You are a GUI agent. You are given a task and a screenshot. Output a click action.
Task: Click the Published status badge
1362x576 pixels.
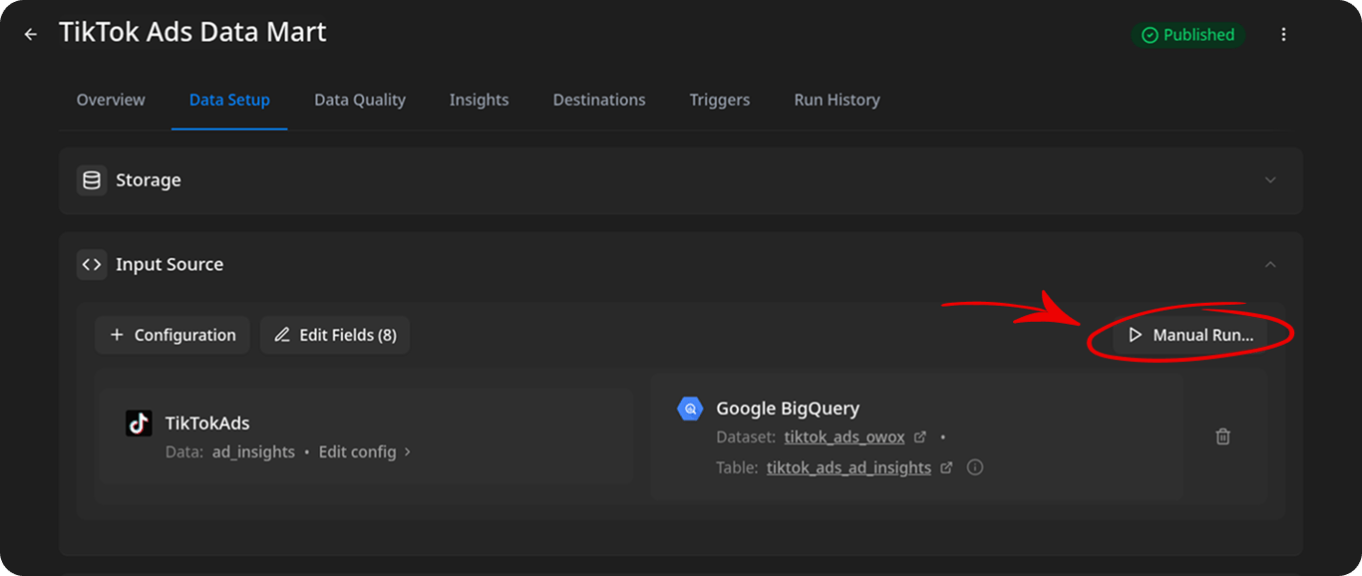coord(1189,35)
